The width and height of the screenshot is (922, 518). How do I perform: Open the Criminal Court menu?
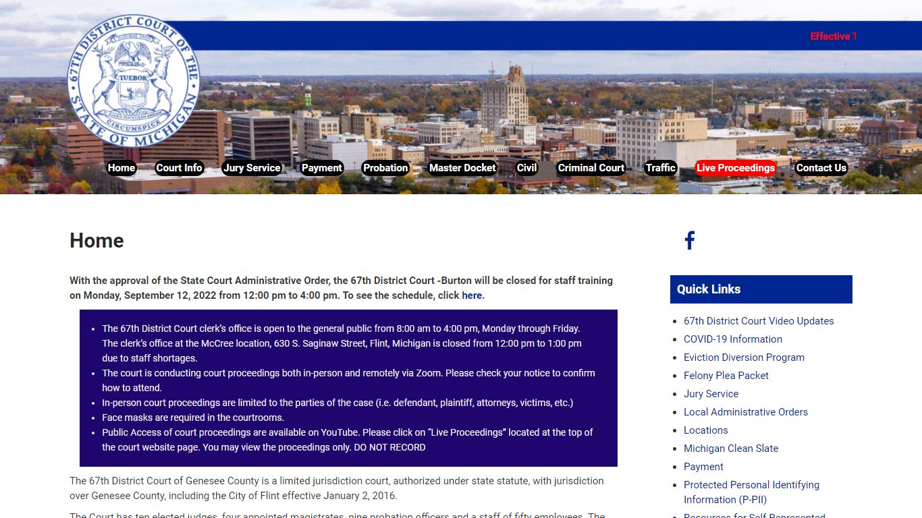591,168
